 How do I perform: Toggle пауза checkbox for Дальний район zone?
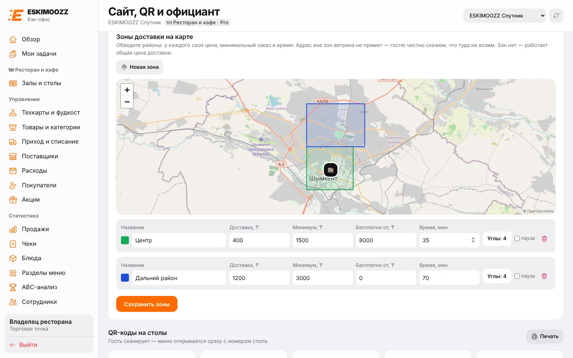point(517,276)
